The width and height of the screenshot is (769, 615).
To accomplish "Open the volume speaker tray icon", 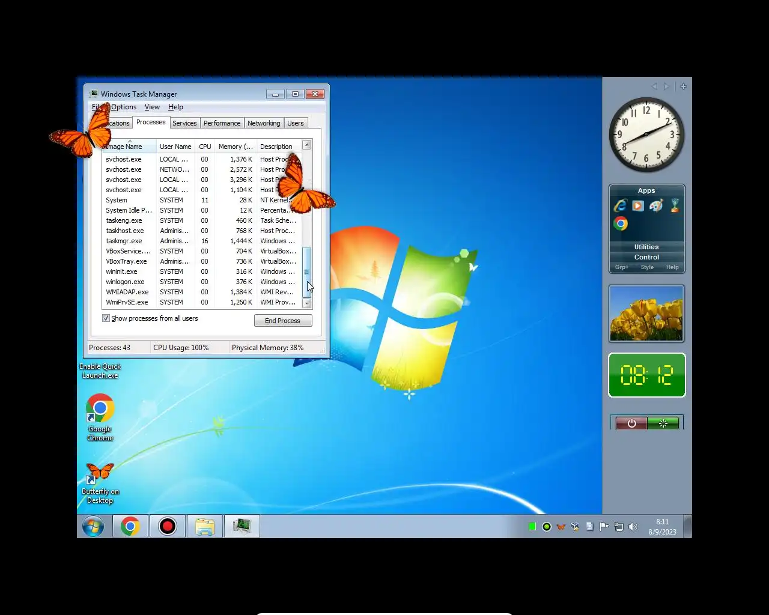I will [x=633, y=527].
